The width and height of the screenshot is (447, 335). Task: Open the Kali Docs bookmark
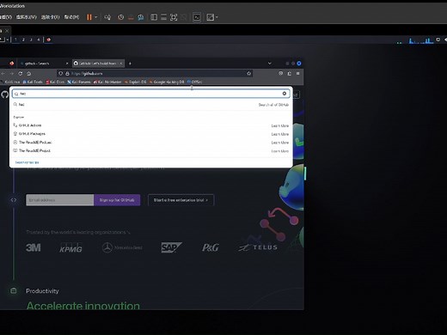point(55,82)
